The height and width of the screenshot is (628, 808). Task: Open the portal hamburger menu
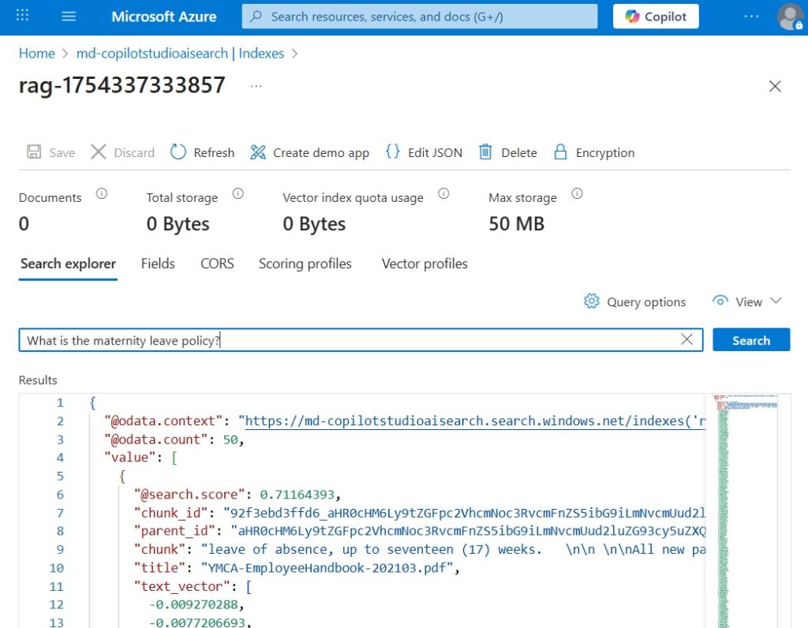tap(69, 17)
